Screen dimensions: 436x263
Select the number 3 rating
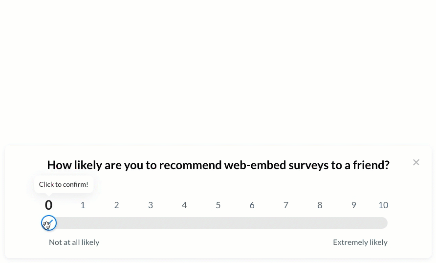[151, 205]
